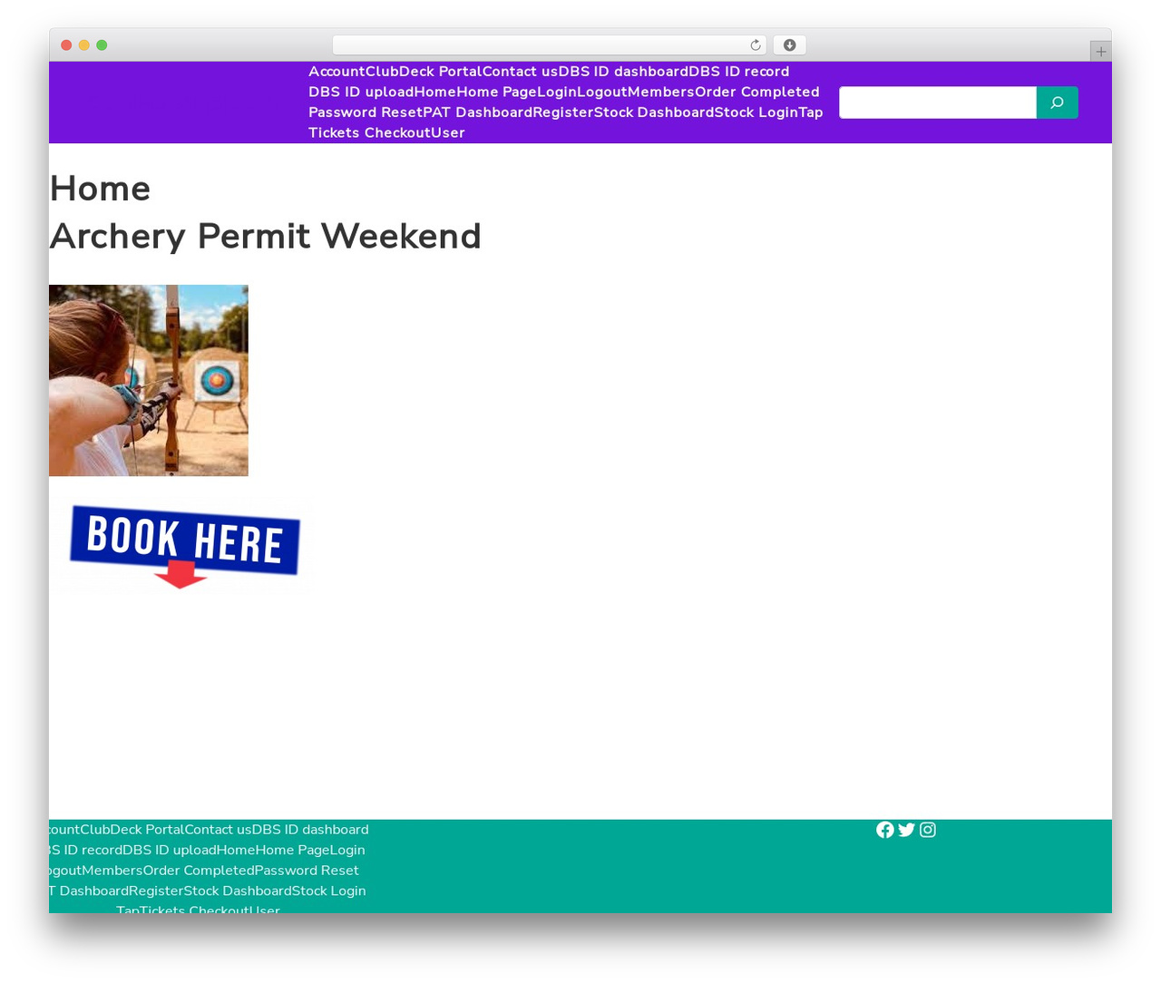
Task: Open Tickets Checkout in header menu
Action: (369, 132)
